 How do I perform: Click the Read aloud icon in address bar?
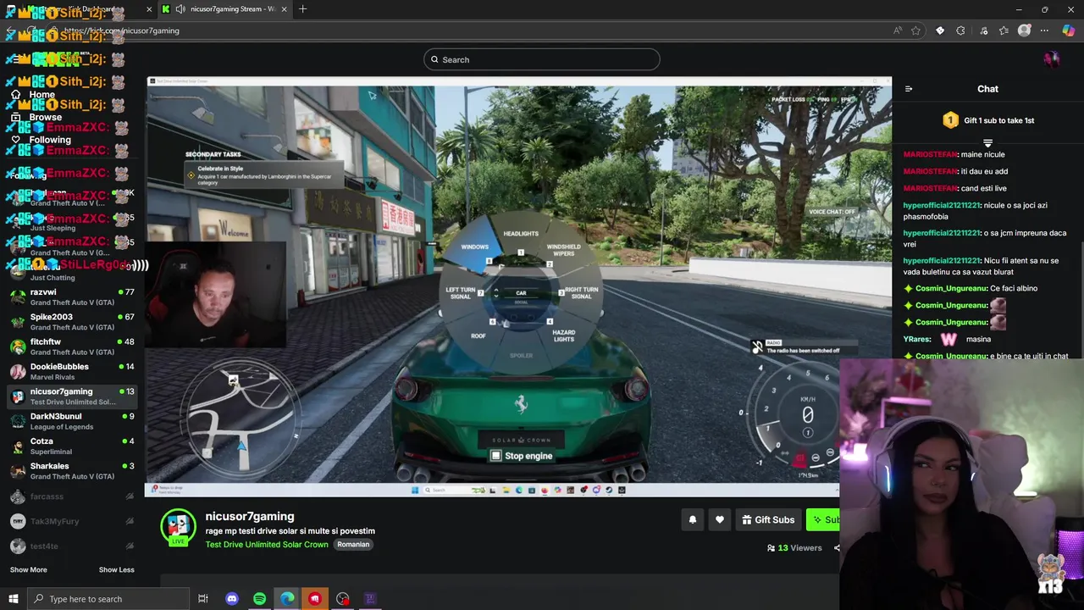[898, 30]
